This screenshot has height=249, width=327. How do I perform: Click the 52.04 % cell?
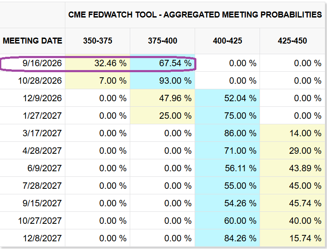point(227,98)
